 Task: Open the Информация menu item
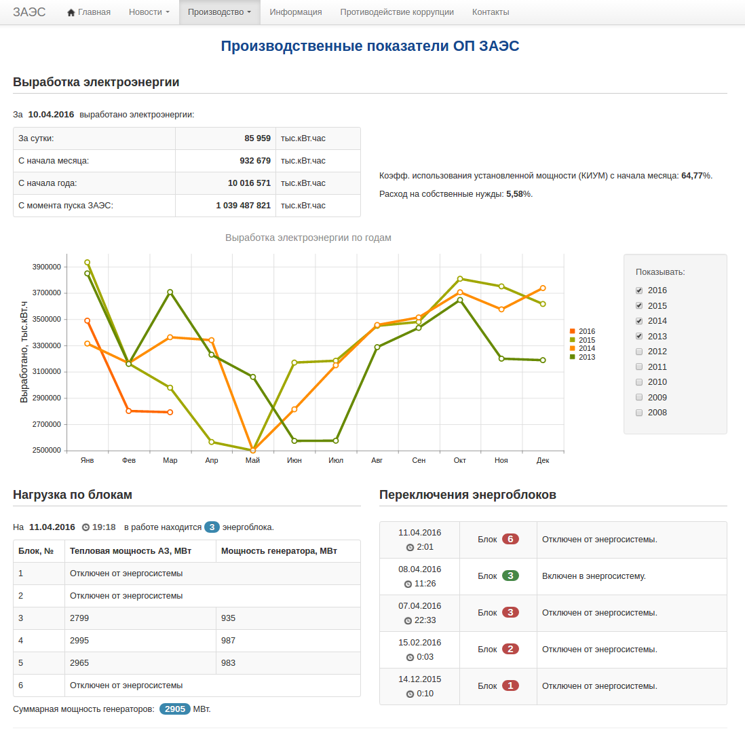click(295, 12)
